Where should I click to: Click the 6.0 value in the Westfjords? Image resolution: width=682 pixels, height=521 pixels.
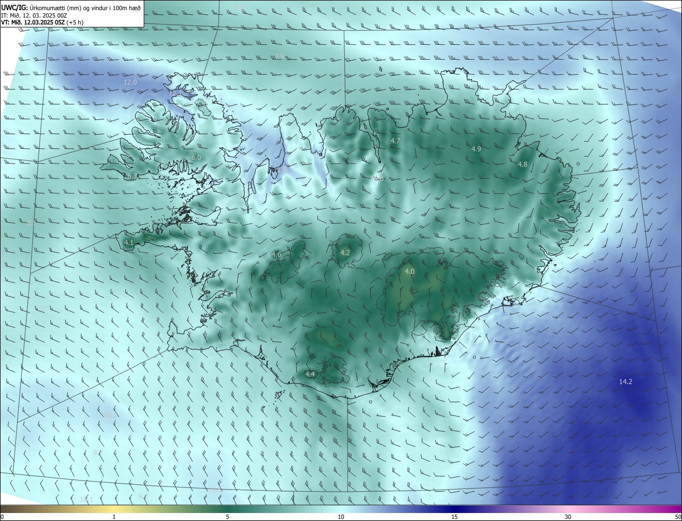196,158
